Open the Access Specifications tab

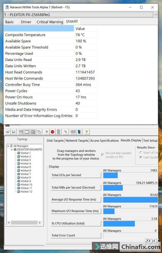(x=104, y=141)
